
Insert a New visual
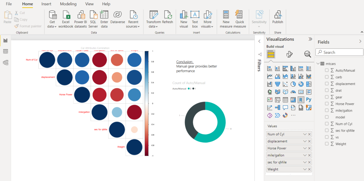tap(184, 19)
